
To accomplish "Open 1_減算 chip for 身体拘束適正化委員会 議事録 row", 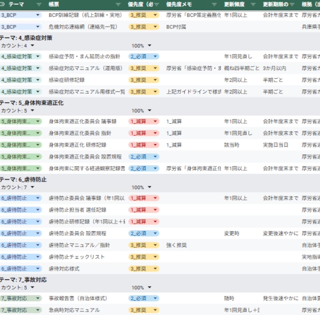I will pyautogui.click(x=144, y=122).
